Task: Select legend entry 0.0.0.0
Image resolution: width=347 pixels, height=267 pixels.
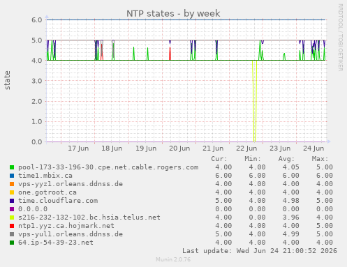Action: pyautogui.click(x=33, y=209)
